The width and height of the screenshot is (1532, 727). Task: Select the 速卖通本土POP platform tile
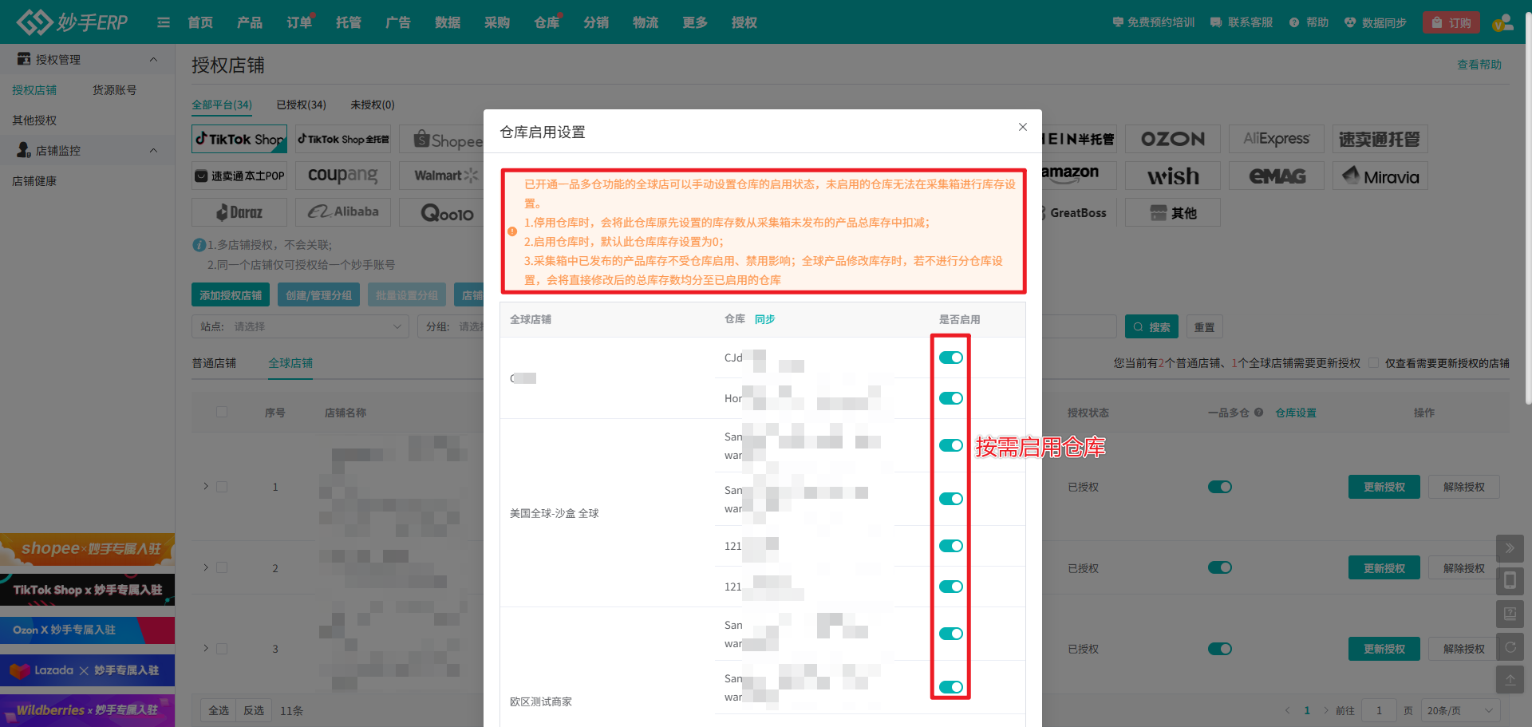(x=239, y=176)
